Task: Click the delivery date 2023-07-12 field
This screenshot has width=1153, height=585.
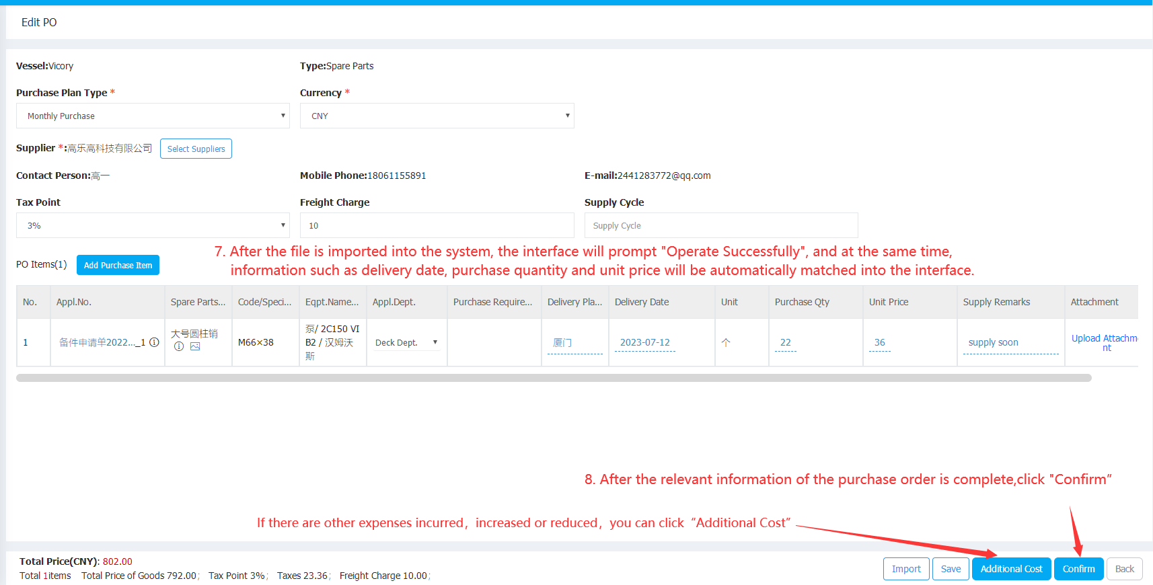Action: (645, 342)
